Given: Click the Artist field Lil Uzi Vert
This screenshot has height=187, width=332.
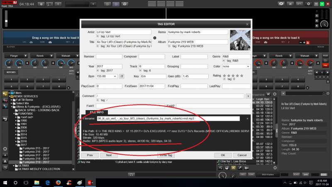Looking at the screenshot, I should pos(124,32).
